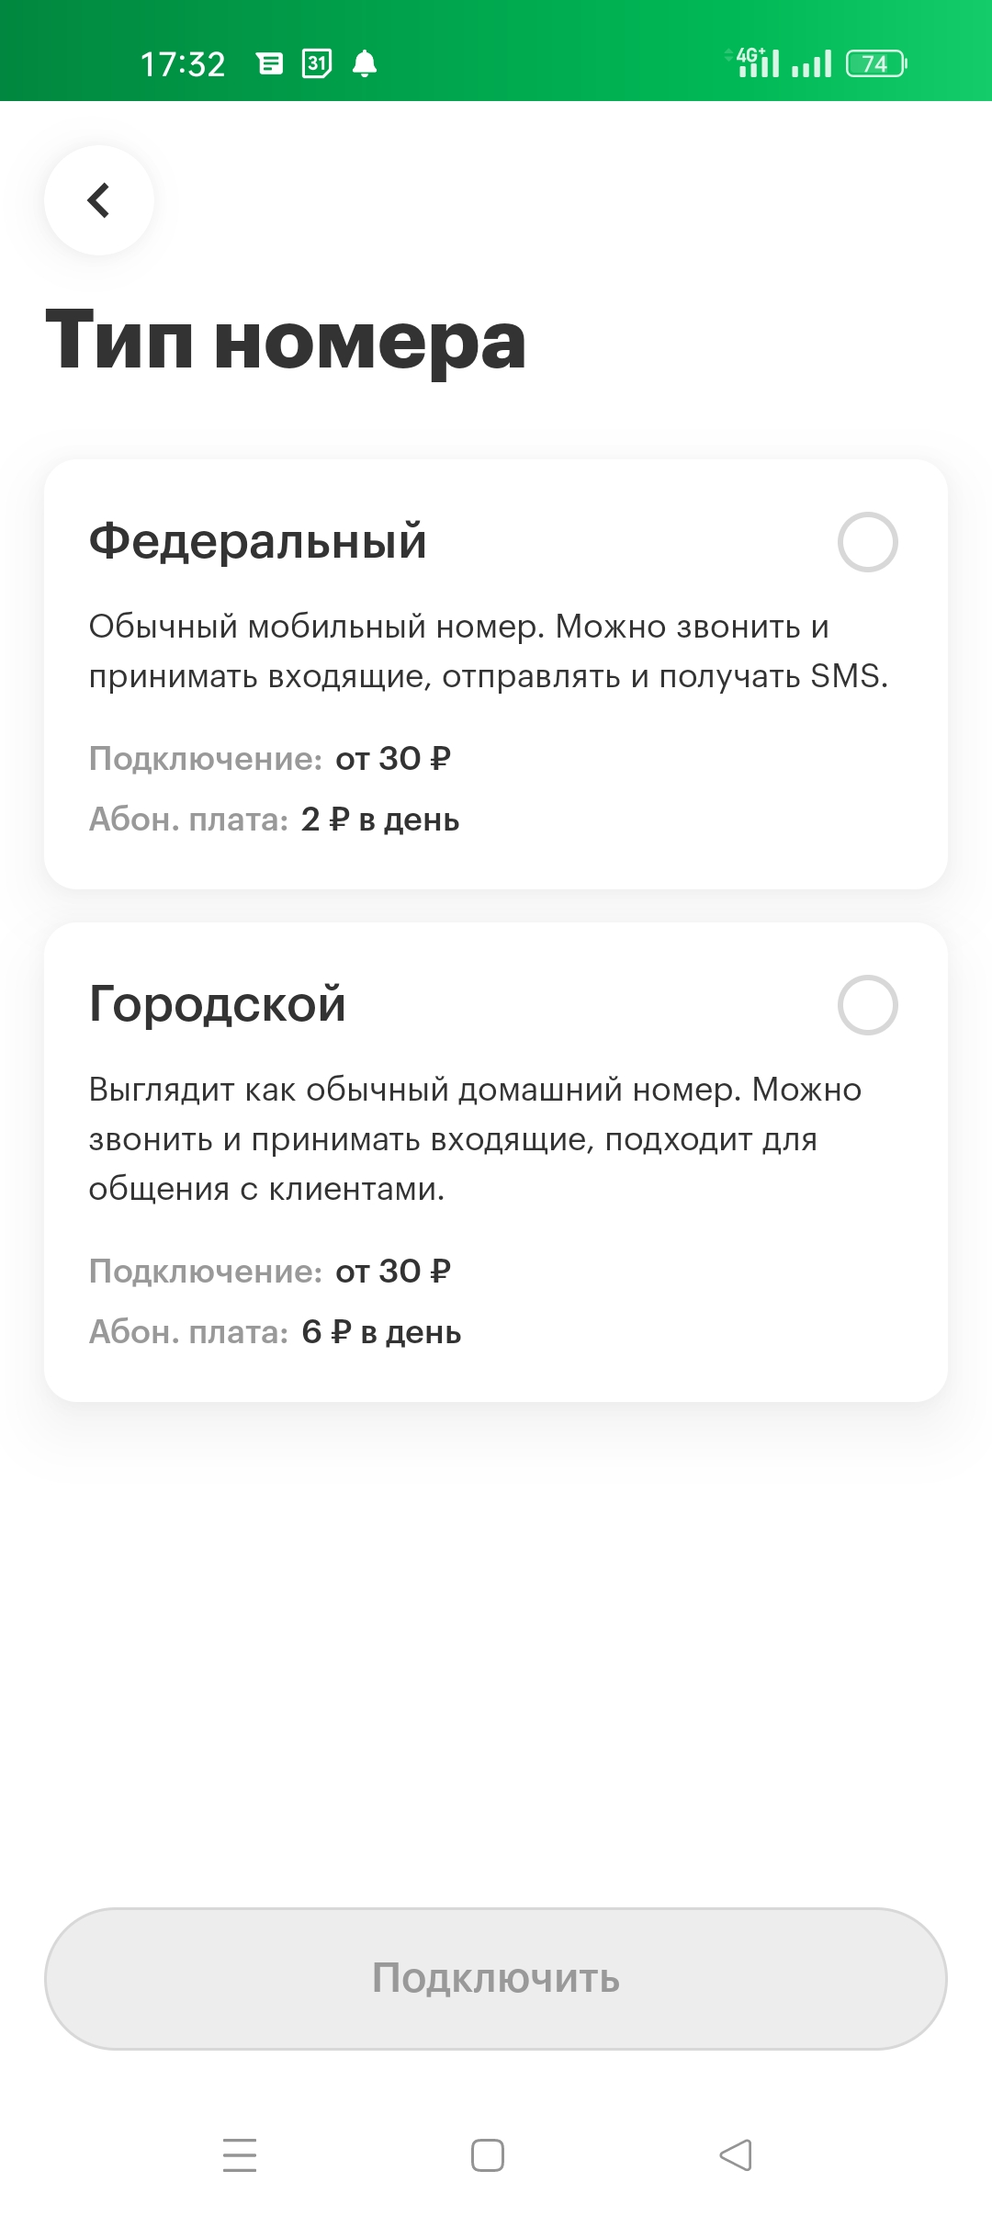Tap the 2 ₽ в день fee

pyautogui.click(x=380, y=820)
